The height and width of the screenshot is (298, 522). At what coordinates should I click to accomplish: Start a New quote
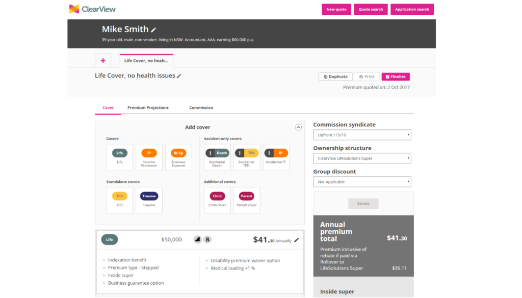(336, 9)
